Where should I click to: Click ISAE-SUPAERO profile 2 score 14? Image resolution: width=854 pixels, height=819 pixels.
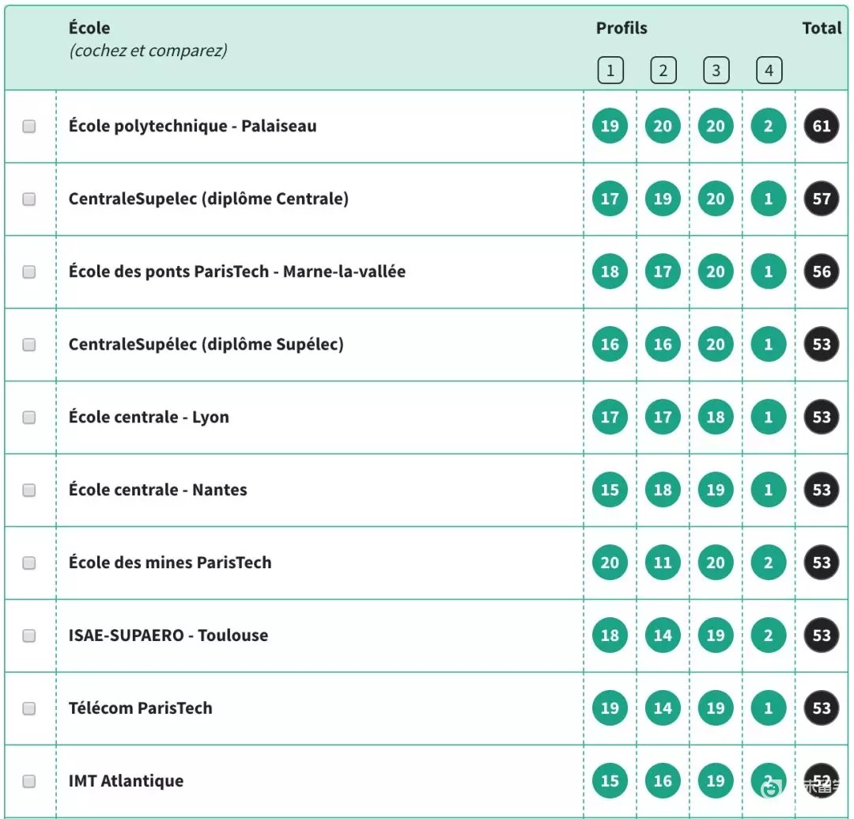pyautogui.click(x=663, y=635)
